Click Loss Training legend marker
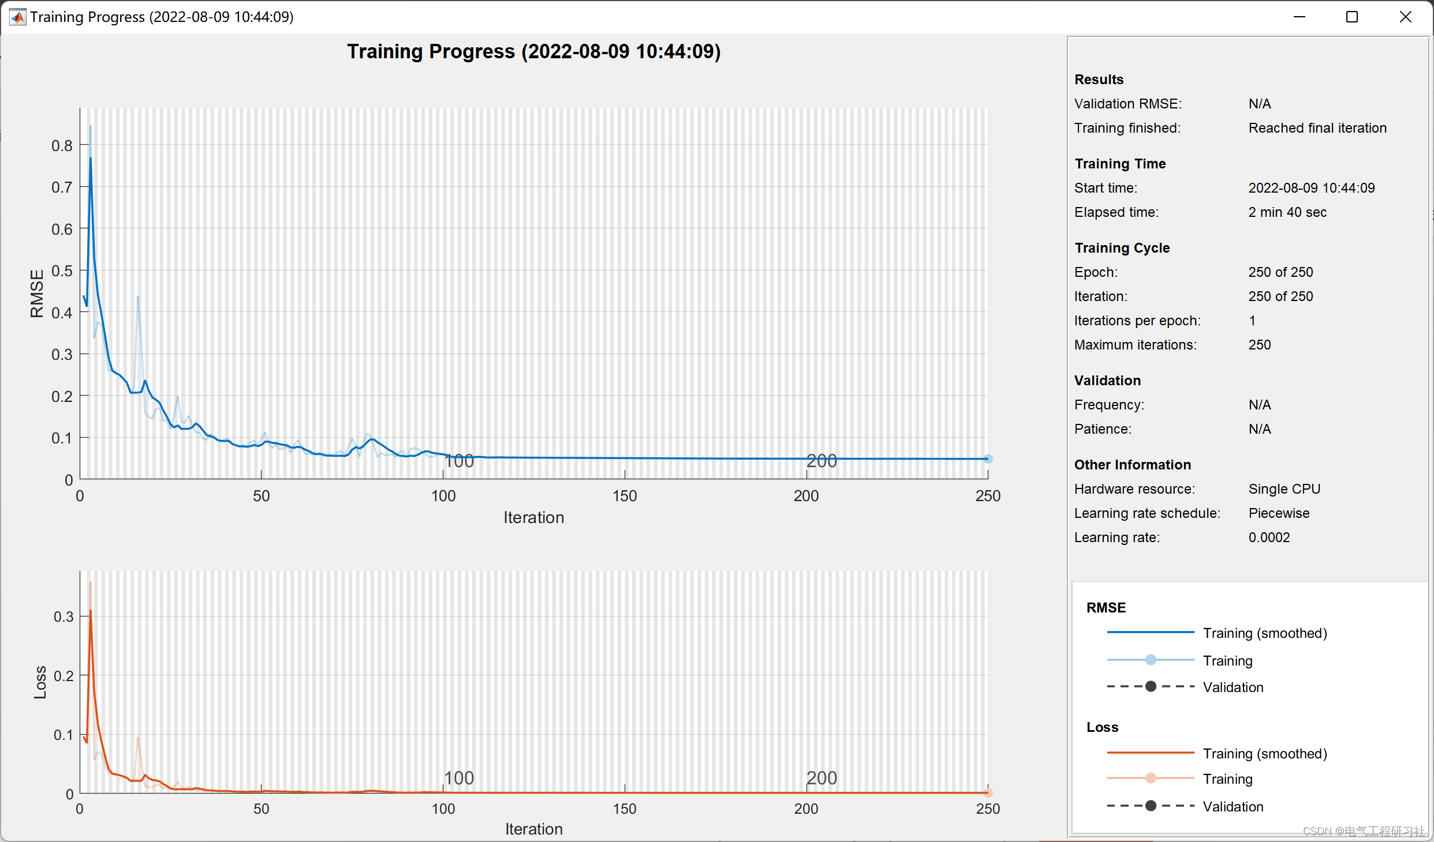The image size is (1434, 842). point(1150,779)
